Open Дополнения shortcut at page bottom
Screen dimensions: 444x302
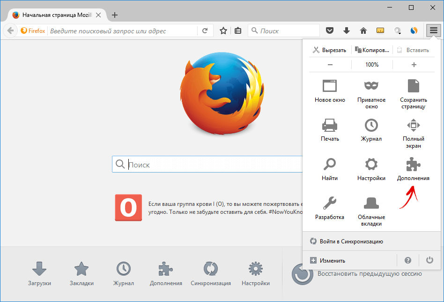pyautogui.click(x=166, y=273)
